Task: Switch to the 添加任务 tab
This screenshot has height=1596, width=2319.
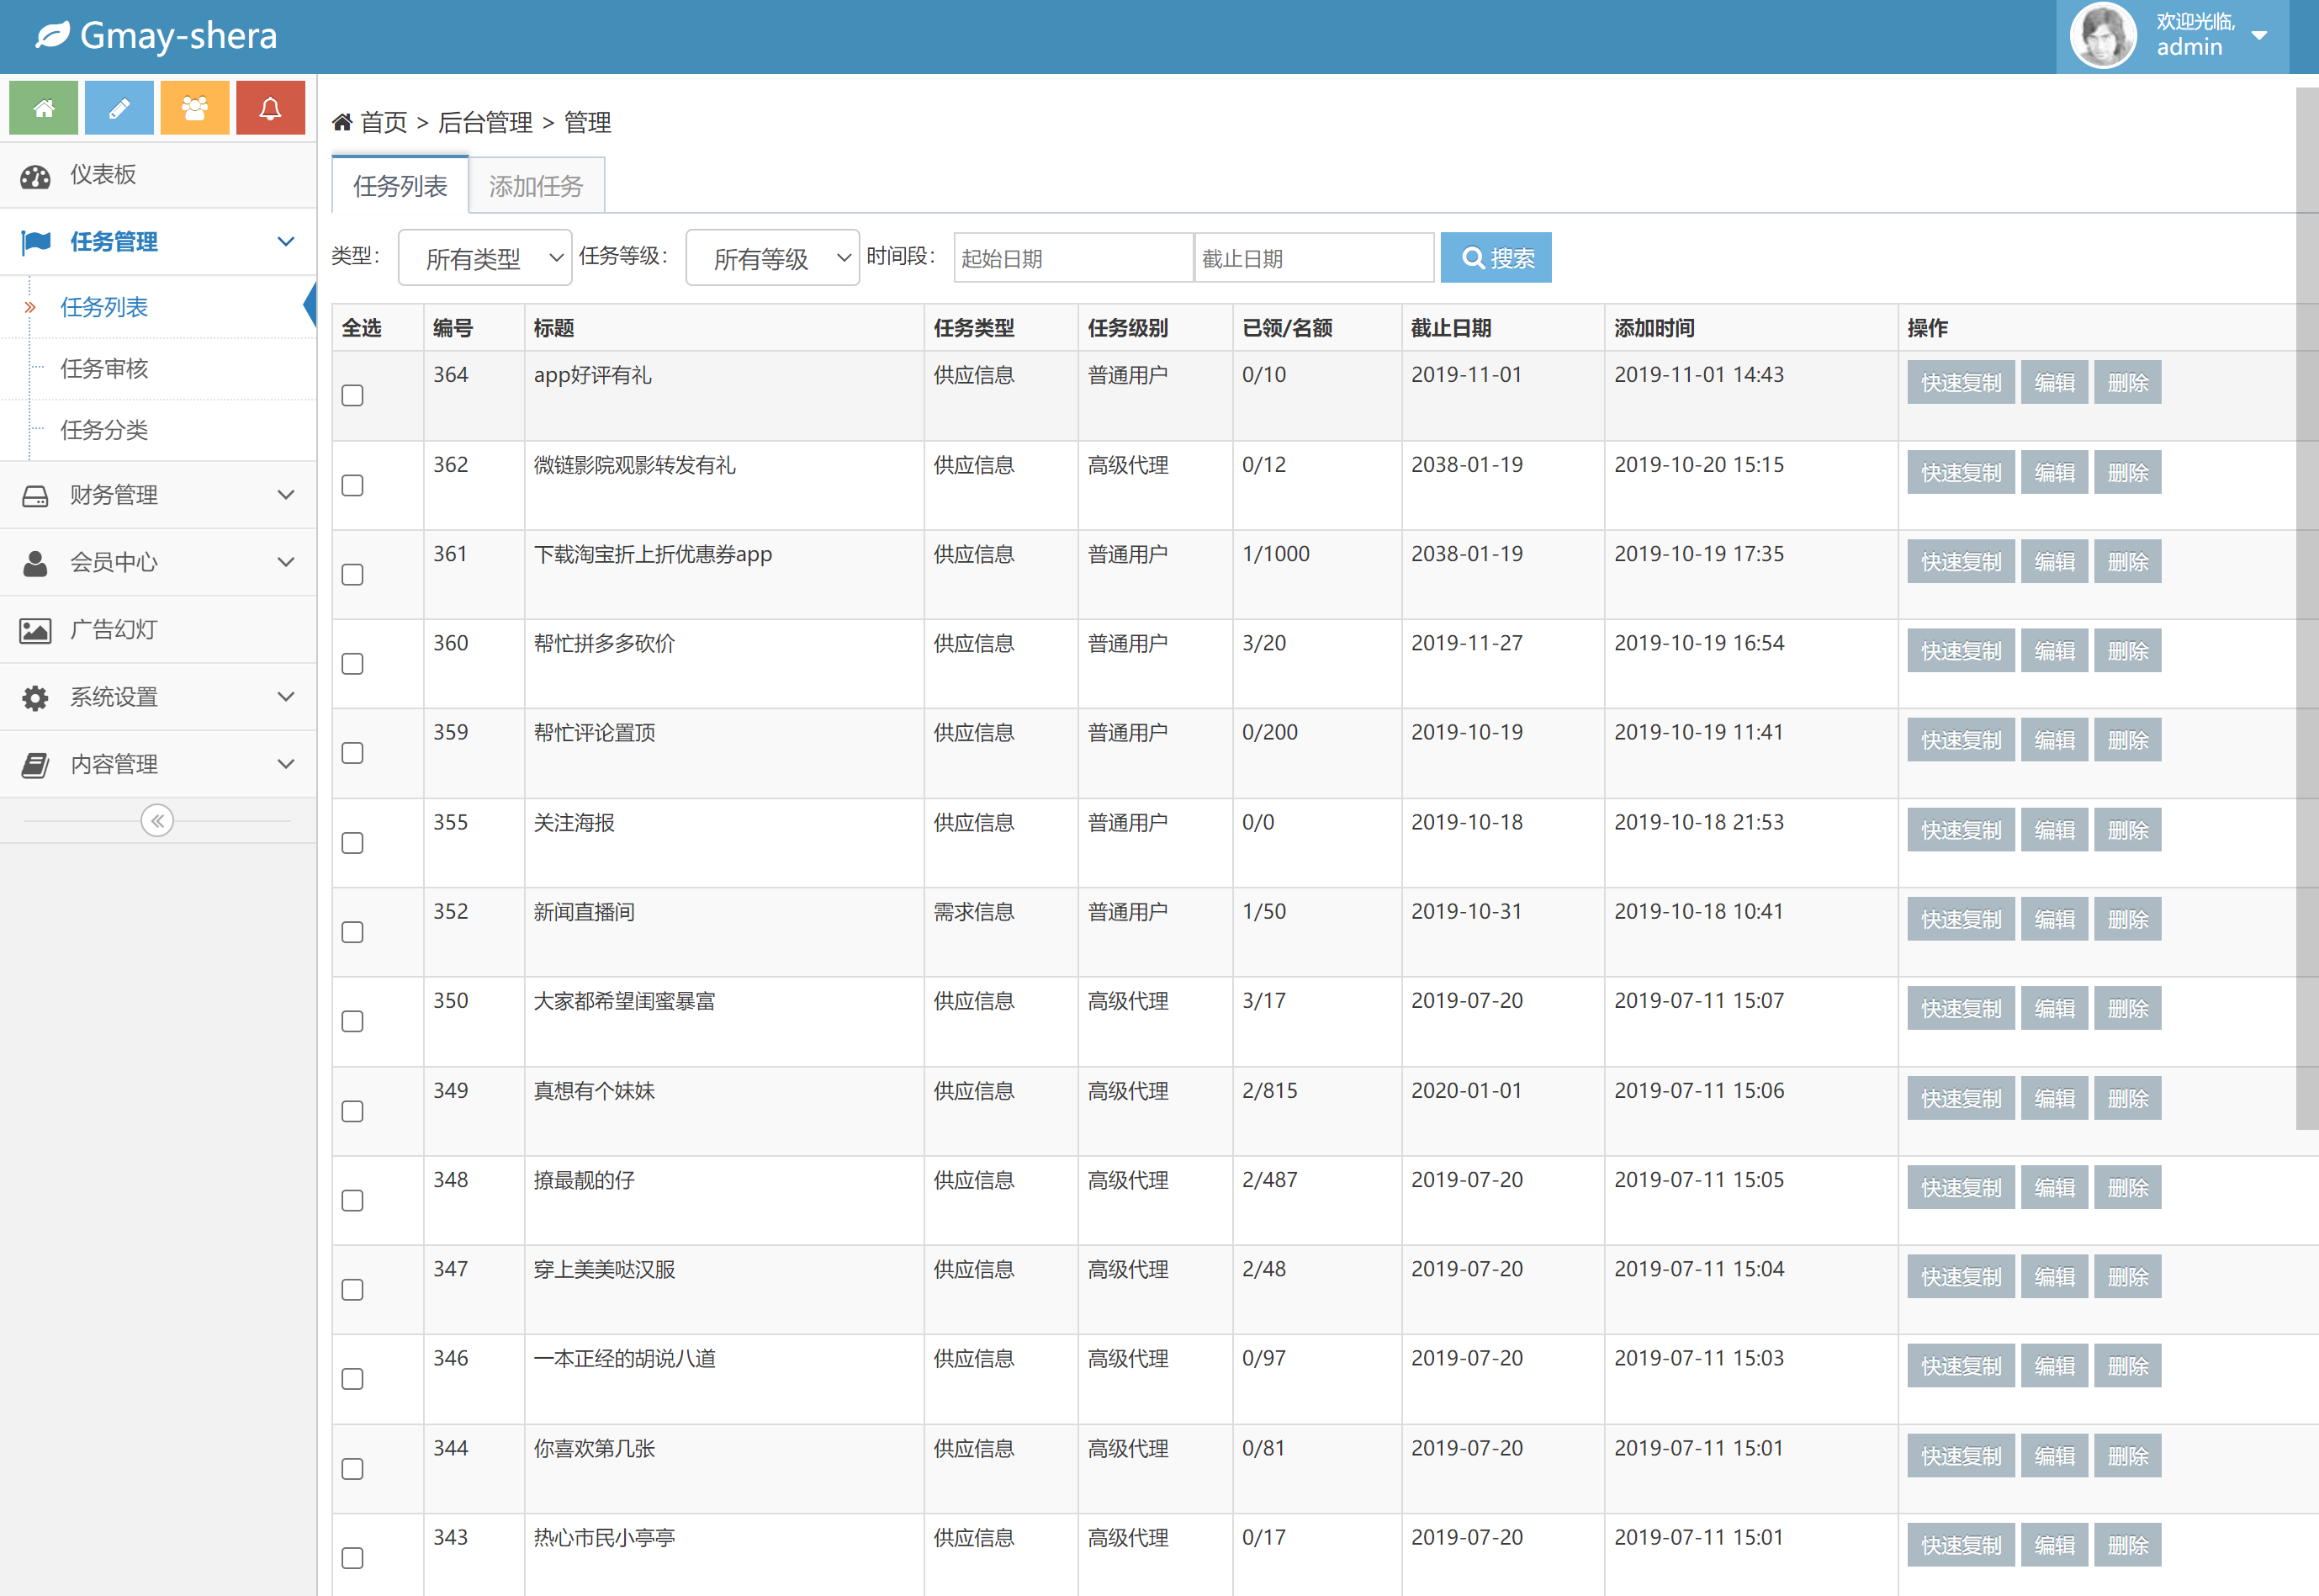Action: [536, 186]
